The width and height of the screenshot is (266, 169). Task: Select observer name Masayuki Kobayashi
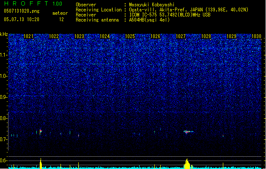(152, 5)
